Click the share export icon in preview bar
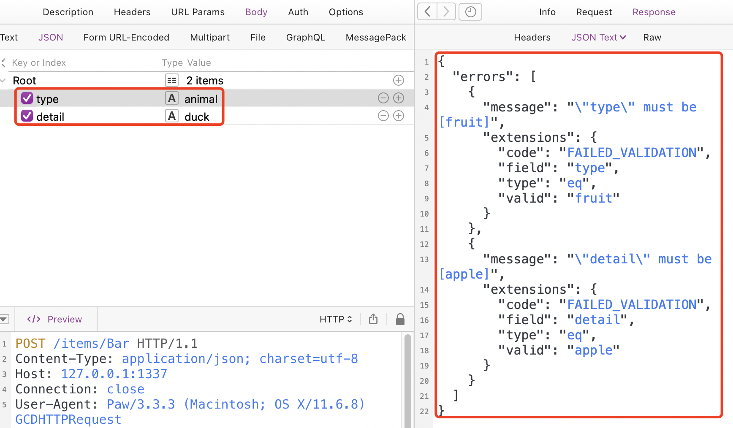This screenshot has height=428, width=733. [x=373, y=319]
